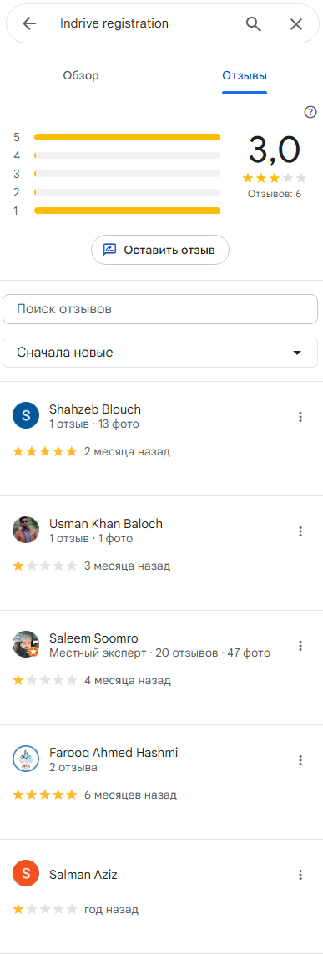Open the Farooq Ahmed Hashmi name link
The height and width of the screenshot is (955, 323).
tap(114, 753)
